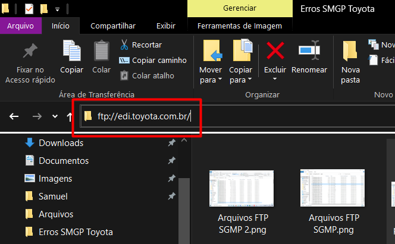Image resolution: width=395 pixels, height=244 pixels.
Task: Click the Novo item icon
Action: [x=374, y=45]
